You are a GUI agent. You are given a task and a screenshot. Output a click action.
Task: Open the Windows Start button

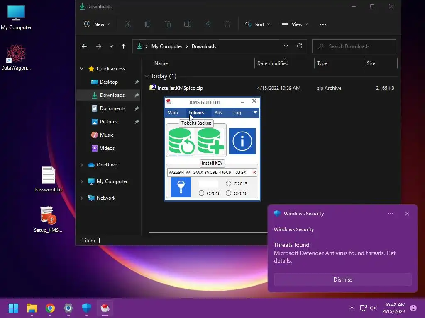[13, 308]
